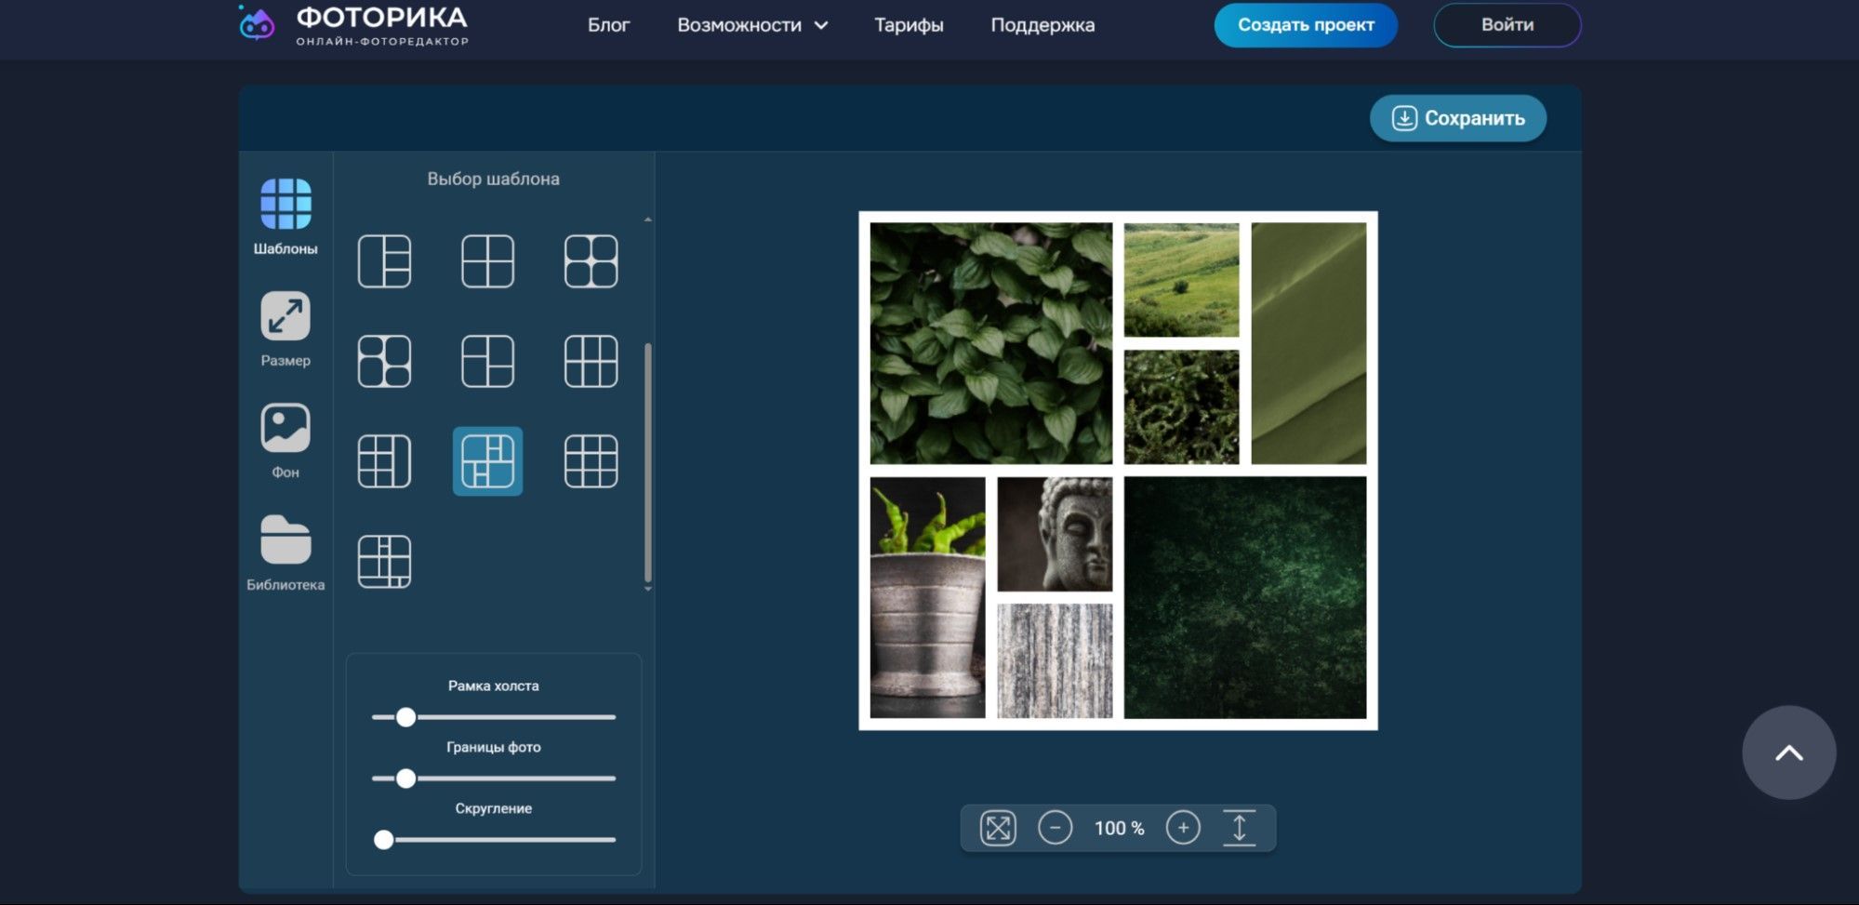Click the fit-to-screen icon in zoom bar

998,828
